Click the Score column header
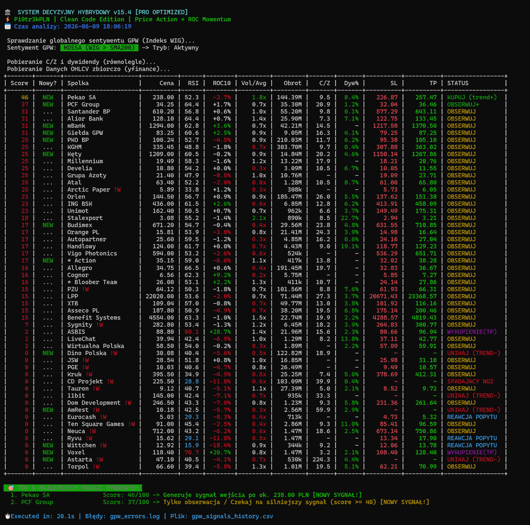530x525 pixels. 19,83
